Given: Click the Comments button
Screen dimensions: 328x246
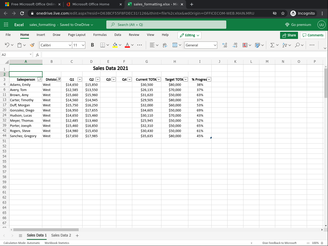Looking at the screenshot, I should 313,35.
